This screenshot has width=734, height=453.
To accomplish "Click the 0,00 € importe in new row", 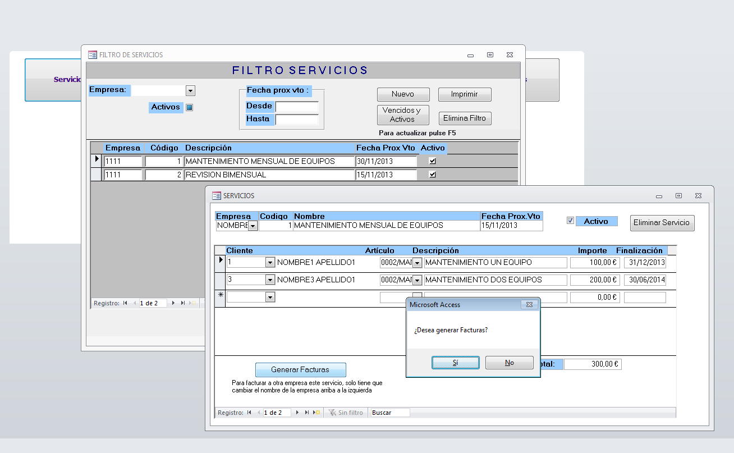I will tap(595, 298).
